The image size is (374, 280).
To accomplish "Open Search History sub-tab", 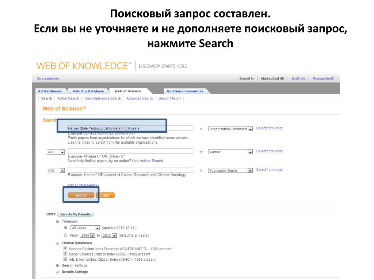I will click(x=169, y=98).
